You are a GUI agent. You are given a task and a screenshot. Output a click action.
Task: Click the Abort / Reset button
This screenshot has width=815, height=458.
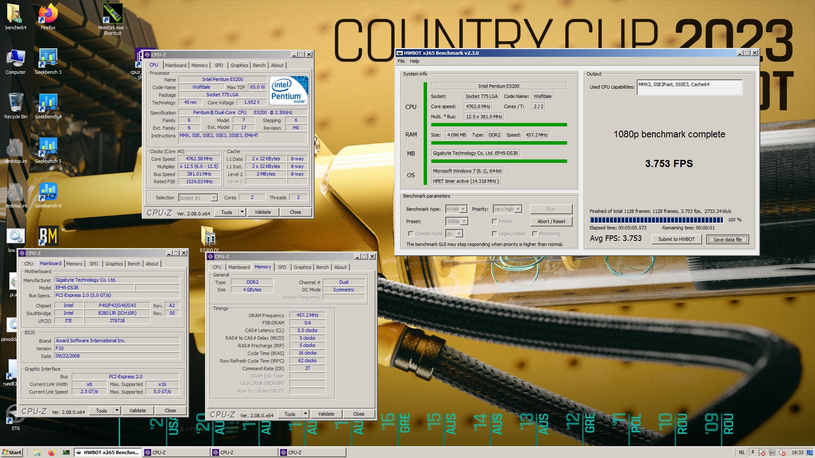point(551,221)
